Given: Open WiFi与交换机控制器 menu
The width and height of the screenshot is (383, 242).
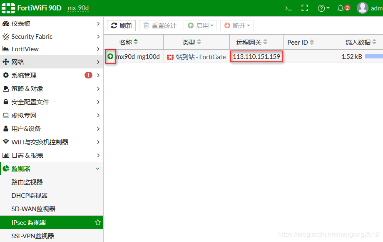Looking at the screenshot, I should [52, 142].
